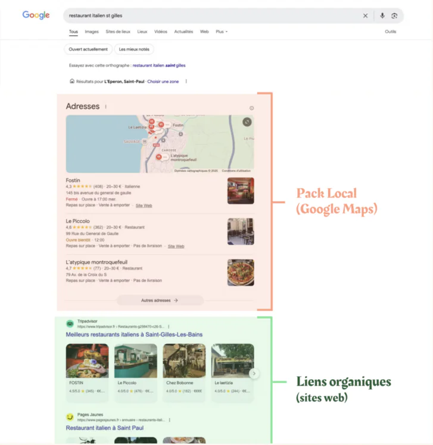Focus the Google search input field
This screenshot has width=433, height=445.
coord(213,16)
